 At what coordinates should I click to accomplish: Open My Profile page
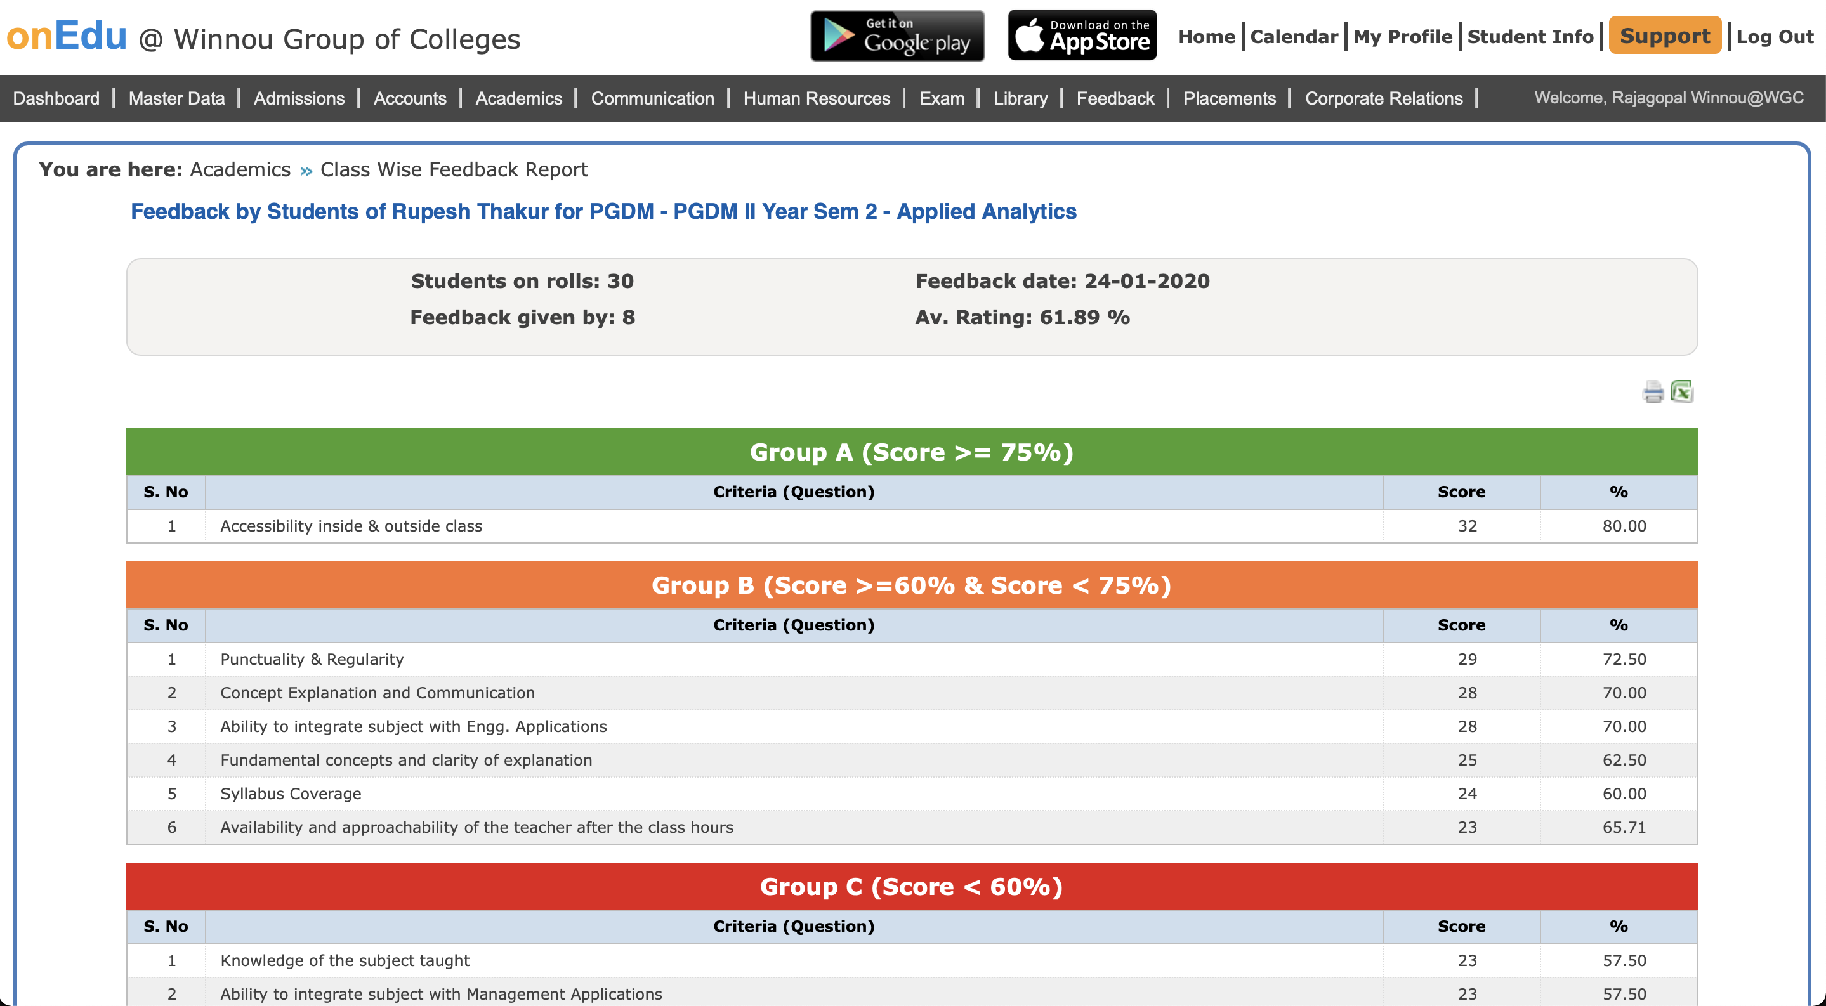1402,37
